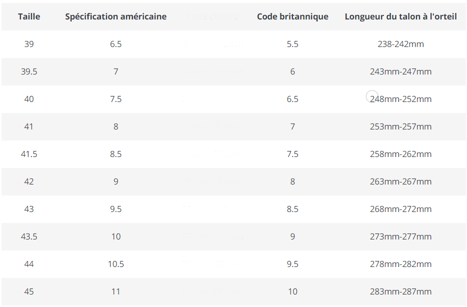The height and width of the screenshot is (307, 467).
Task: Select size 44 in the Taille column
Action: coord(29,264)
